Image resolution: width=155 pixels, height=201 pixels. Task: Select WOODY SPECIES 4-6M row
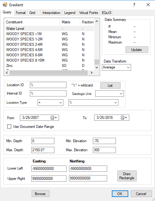tap(50, 49)
